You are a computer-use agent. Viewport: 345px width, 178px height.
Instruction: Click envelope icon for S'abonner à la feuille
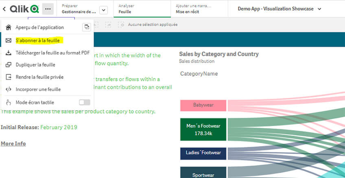pos(9,40)
